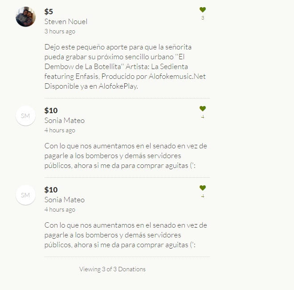Click the $10 amount on the middle donation
The width and height of the screenshot is (294, 290).
tap(51, 110)
